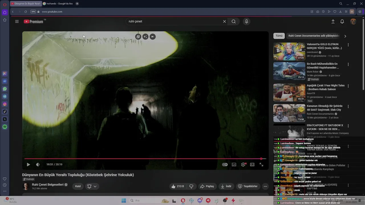Open the Valorant GOLD ELO video thumbnail
The width and height of the screenshot is (365, 205).
(x=289, y=52)
